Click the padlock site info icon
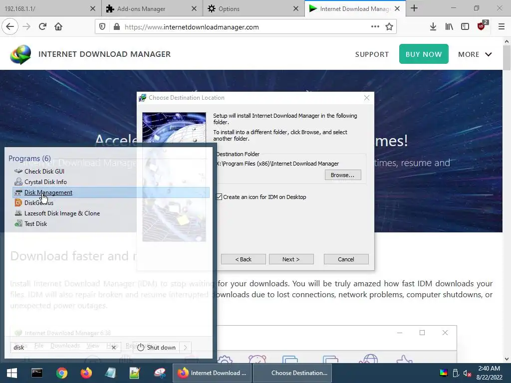 (x=117, y=27)
